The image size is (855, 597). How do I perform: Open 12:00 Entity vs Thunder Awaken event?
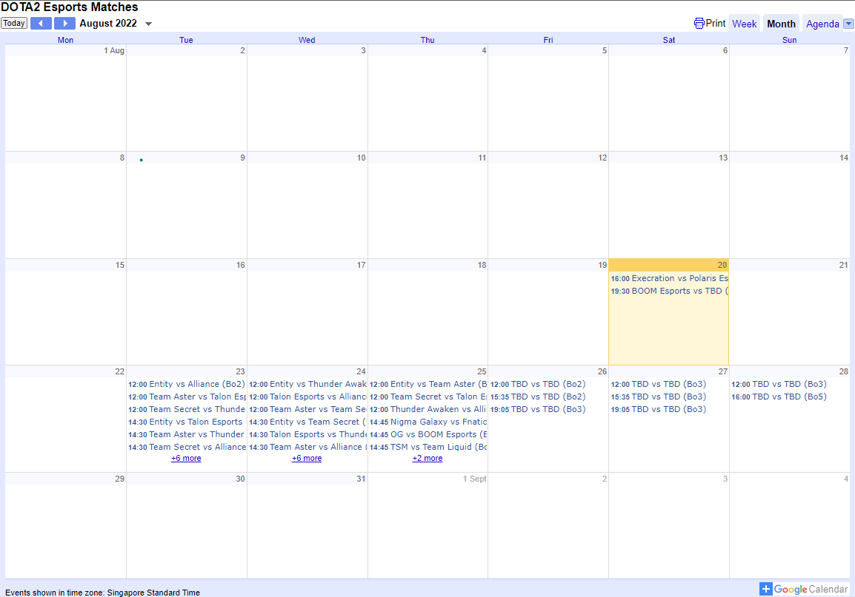point(307,384)
